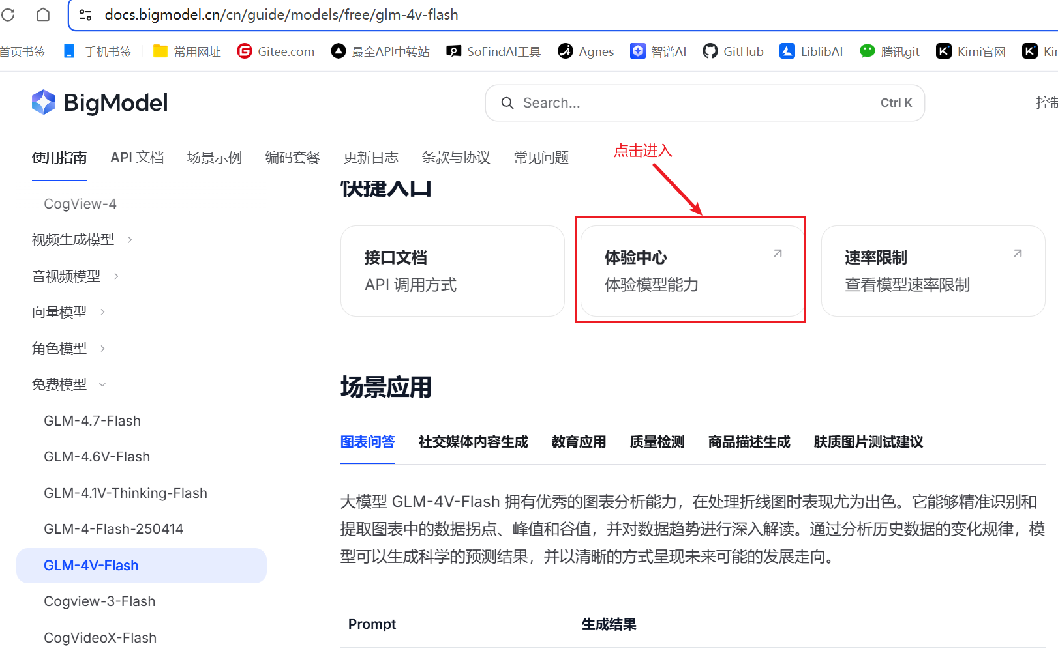Select the 商品描述生成 scenario tab

pyautogui.click(x=749, y=442)
